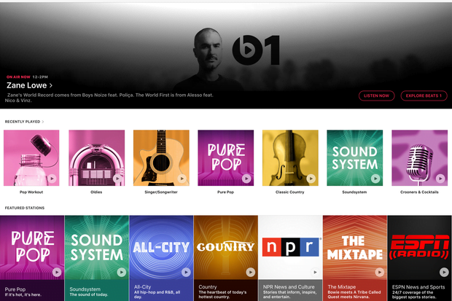The height and width of the screenshot is (301, 452).
Task: Play the recently played Pure Pop station
Action: (x=246, y=179)
